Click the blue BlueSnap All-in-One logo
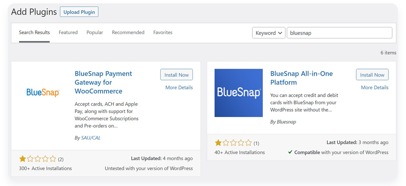 pos(239,93)
